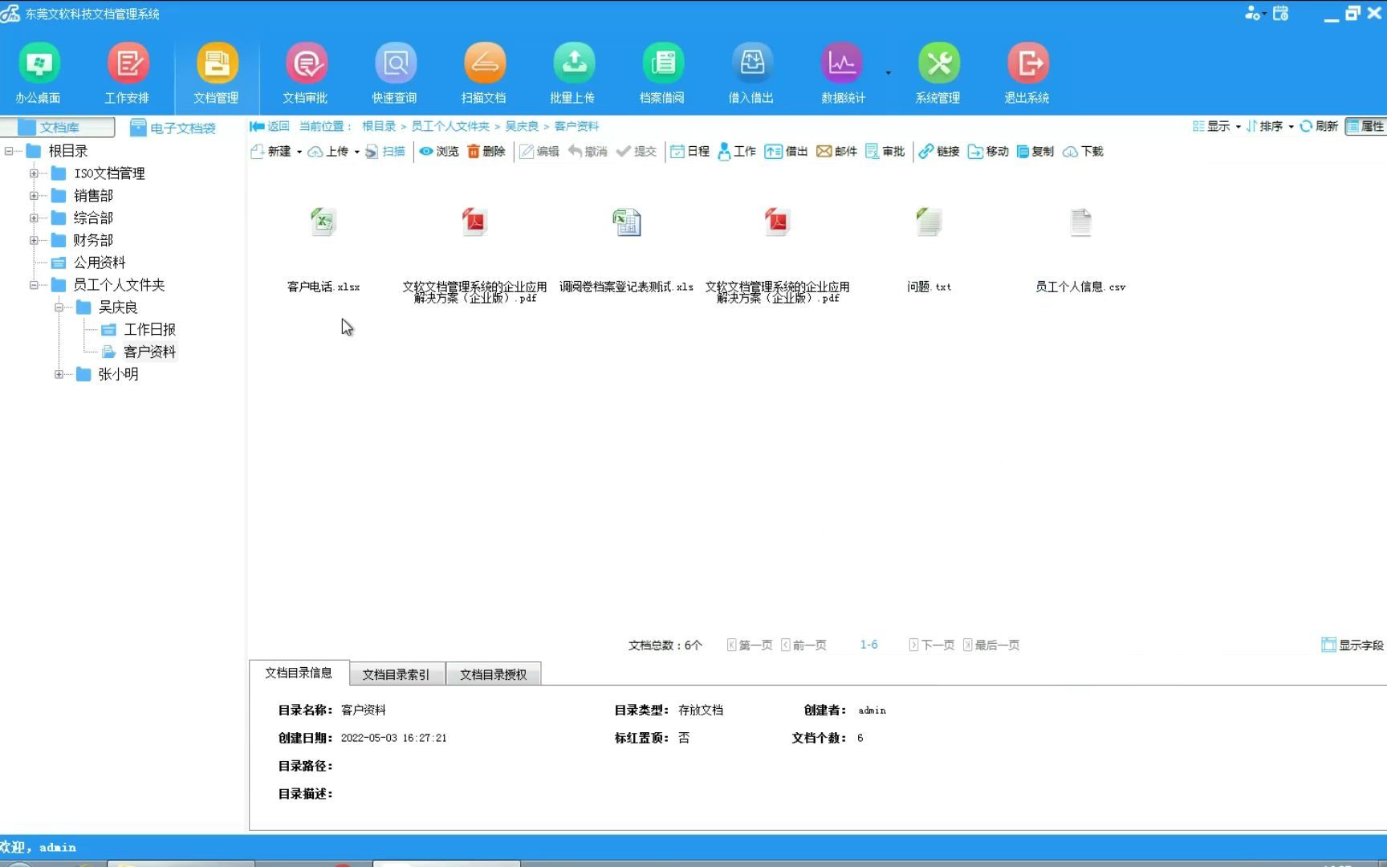Viewport: 1387px width, 867px height.
Task: Switch to the 文档目录授权 tab
Action: pos(494,674)
